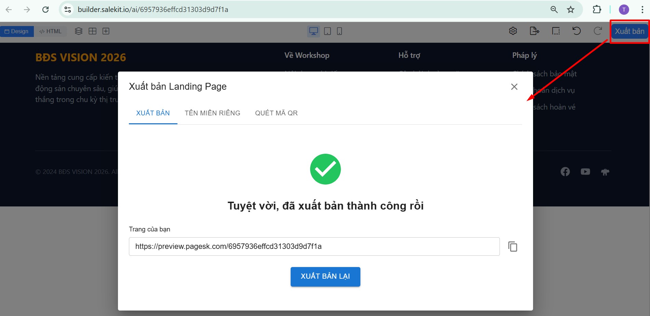Switch to tablet preview mode

(x=327, y=31)
